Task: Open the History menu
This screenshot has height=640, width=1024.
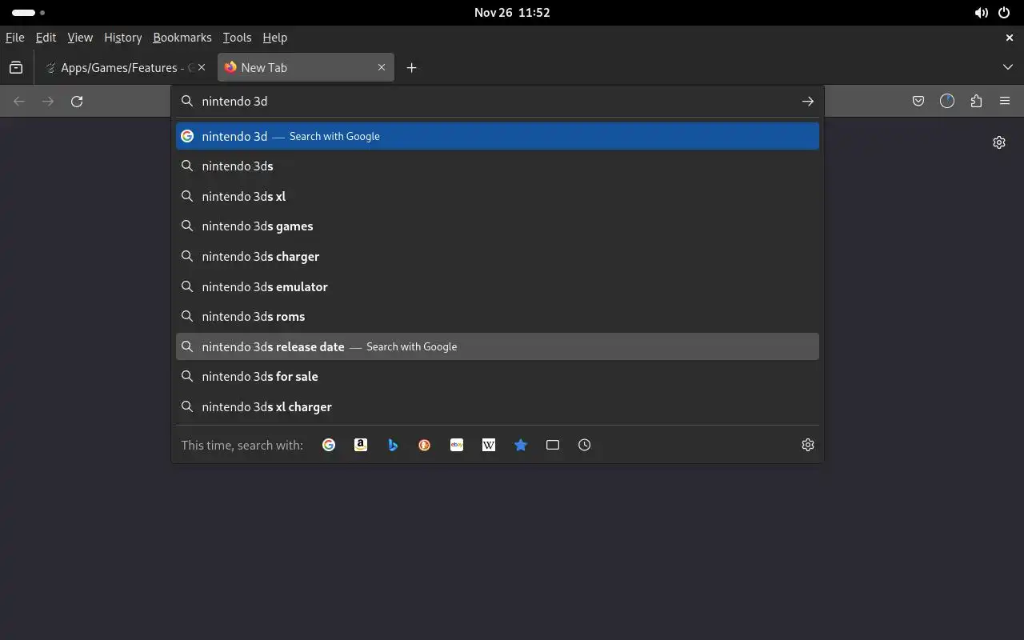Action: (x=122, y=38)
